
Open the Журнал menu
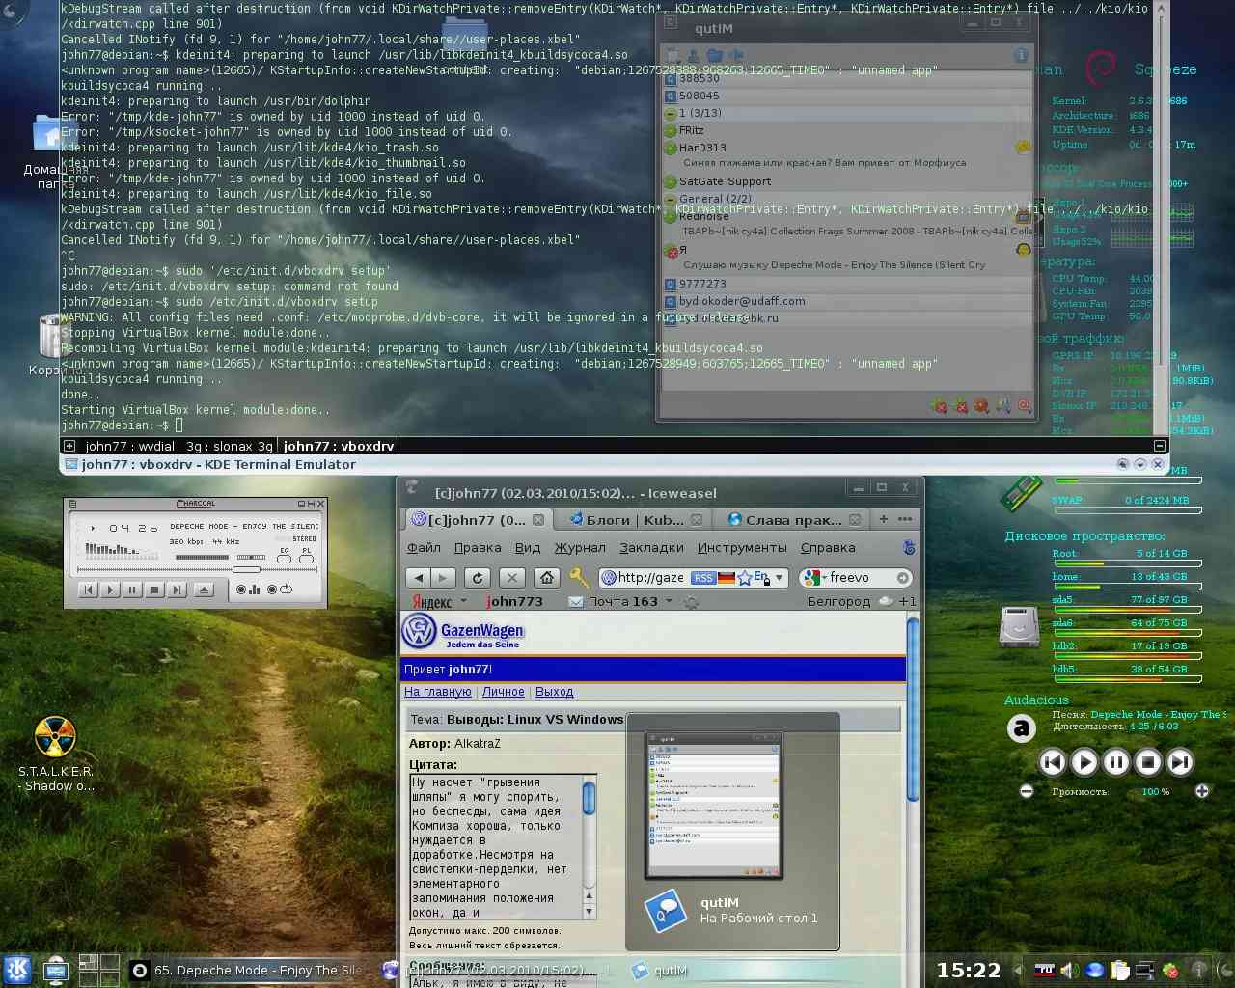click(580, 547)
